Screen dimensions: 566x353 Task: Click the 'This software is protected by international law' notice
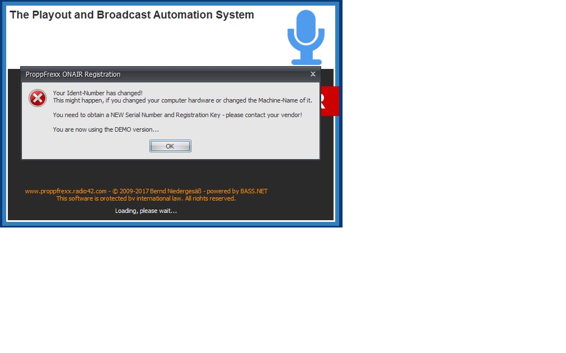tap(146, 198)
